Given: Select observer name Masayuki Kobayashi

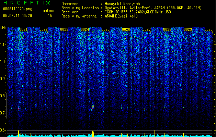Looking at the screenshot, I should tap(123, 4).
